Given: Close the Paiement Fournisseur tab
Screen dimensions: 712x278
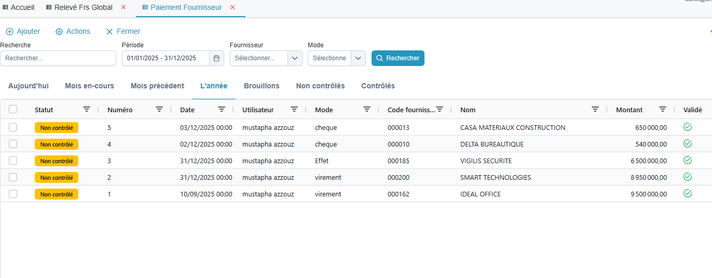Looking at the screenshot, I should (x=232, y=7).
